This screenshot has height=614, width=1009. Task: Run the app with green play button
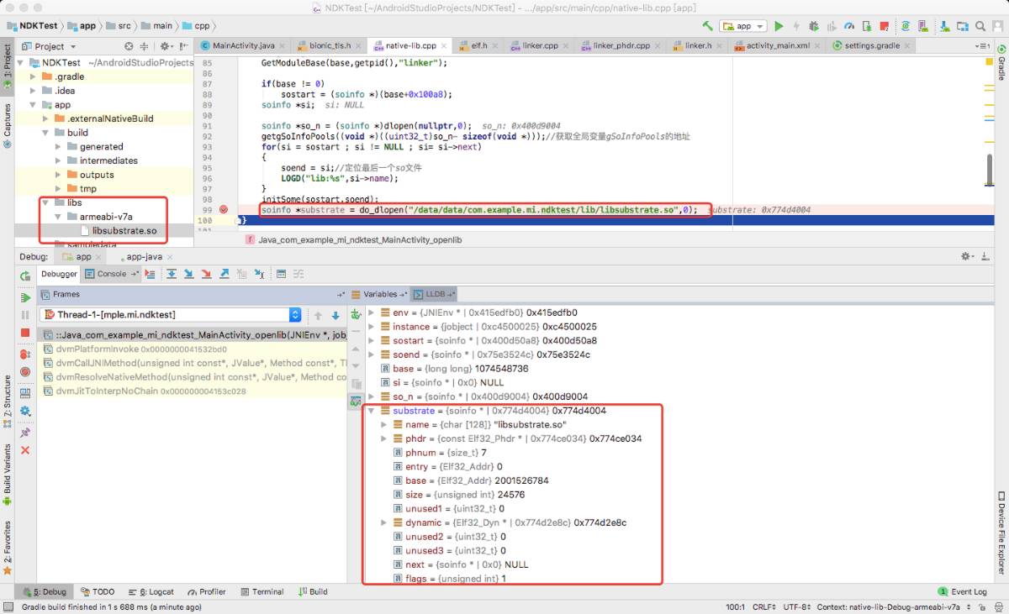point(779,26)
